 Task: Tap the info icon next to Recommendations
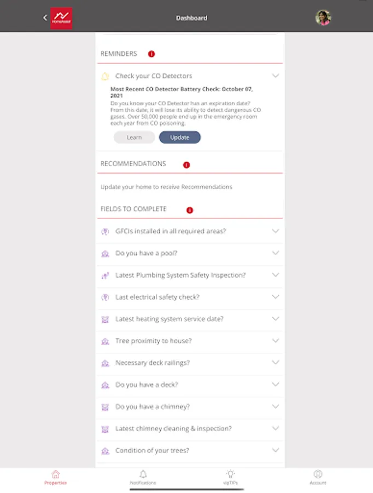click(x=186, y=165)
